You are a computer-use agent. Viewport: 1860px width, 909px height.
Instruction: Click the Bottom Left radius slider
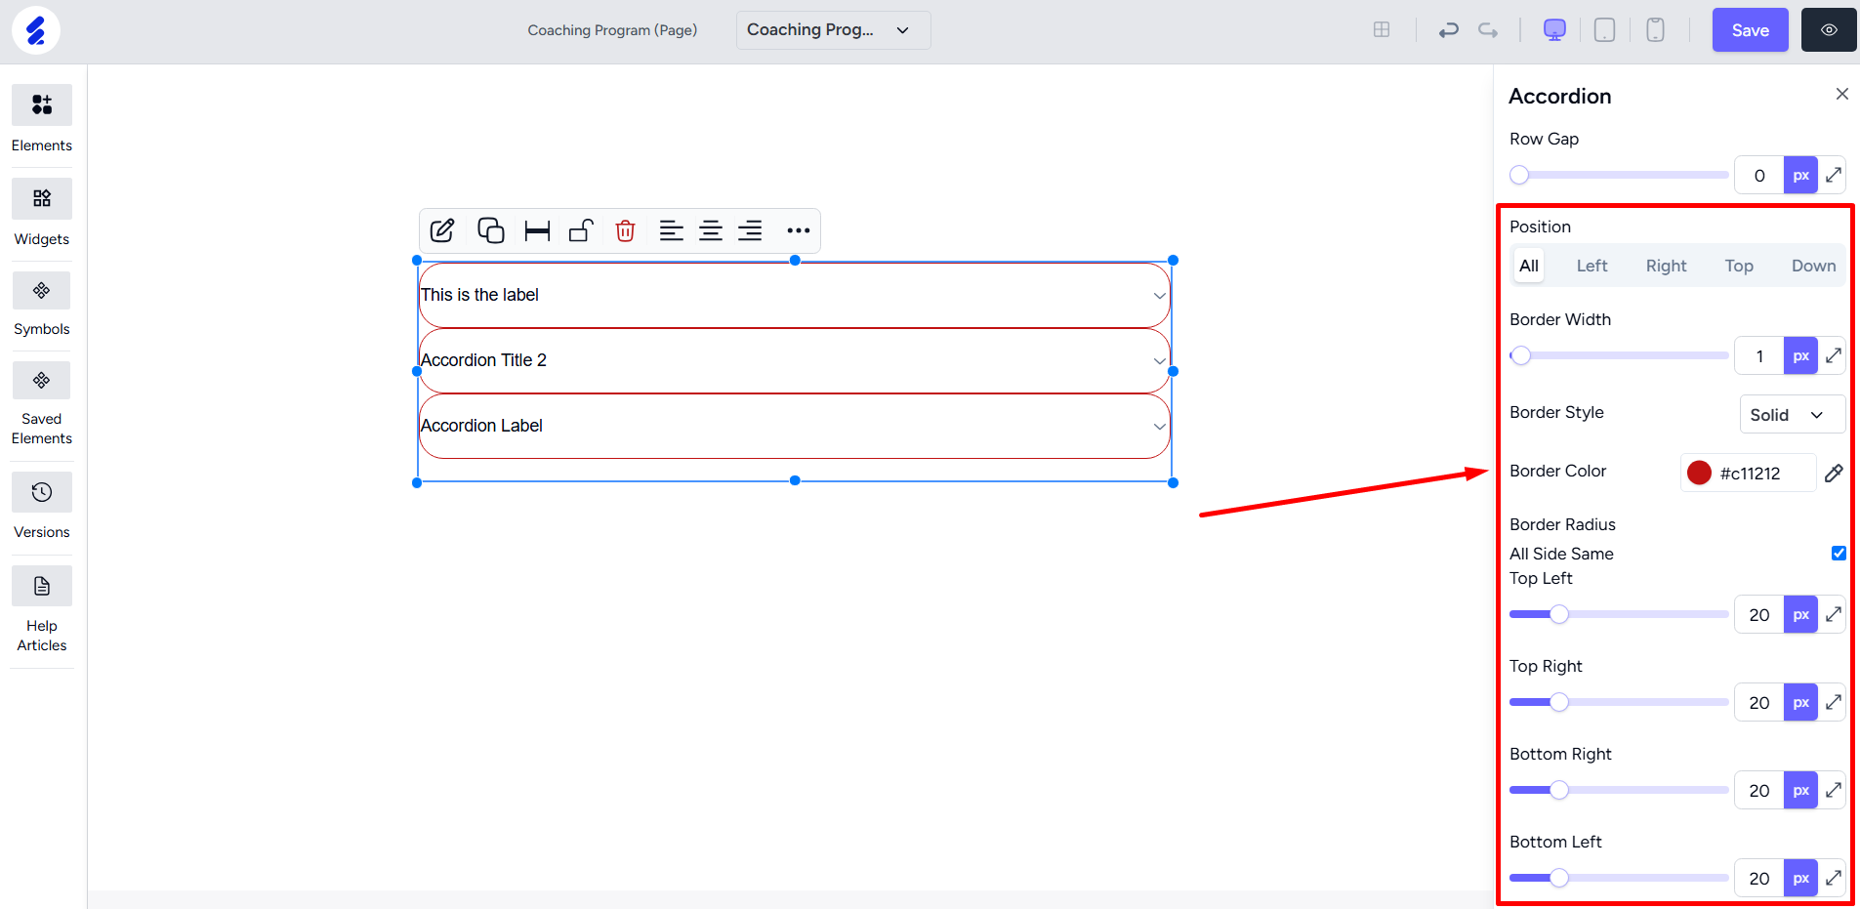tap(1619, 878)
